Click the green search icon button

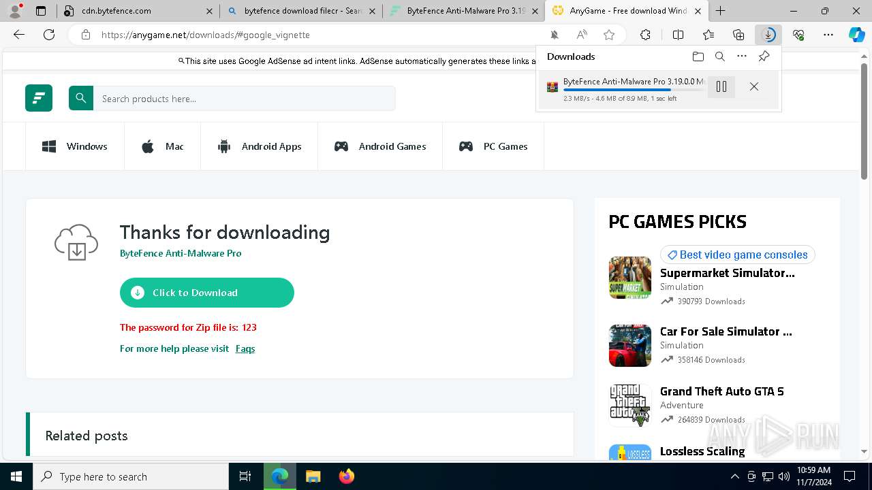(x=81, y=98)
